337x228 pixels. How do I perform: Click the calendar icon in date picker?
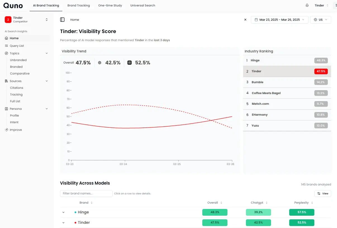click(256, 20)
